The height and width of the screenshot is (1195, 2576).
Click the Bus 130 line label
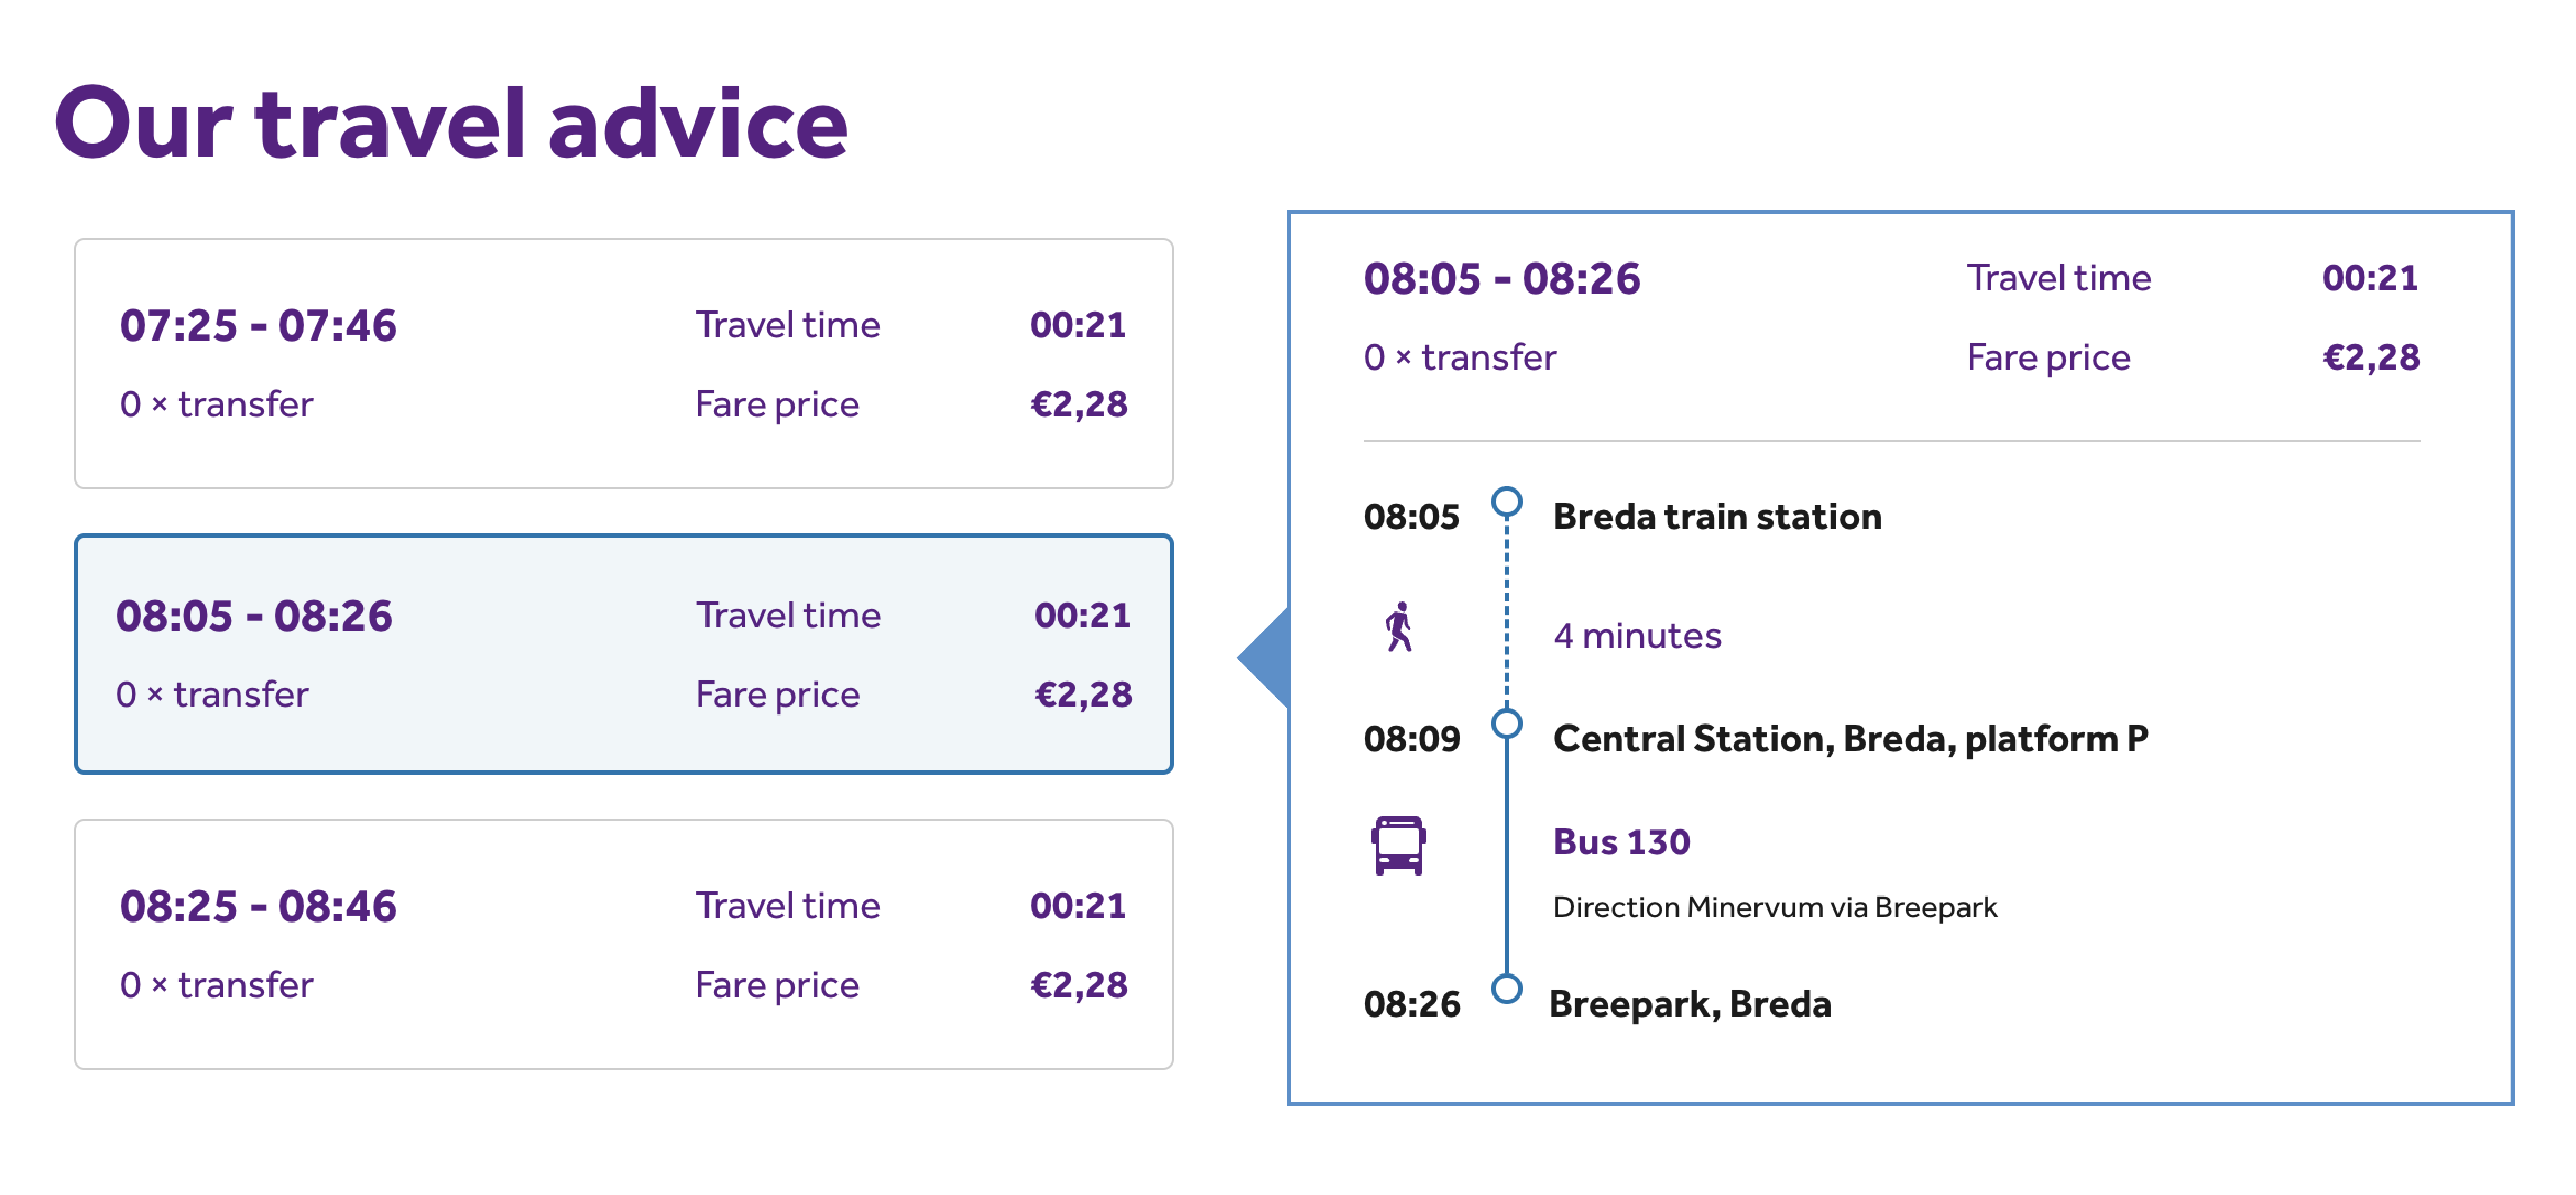tap(1621, 841)
